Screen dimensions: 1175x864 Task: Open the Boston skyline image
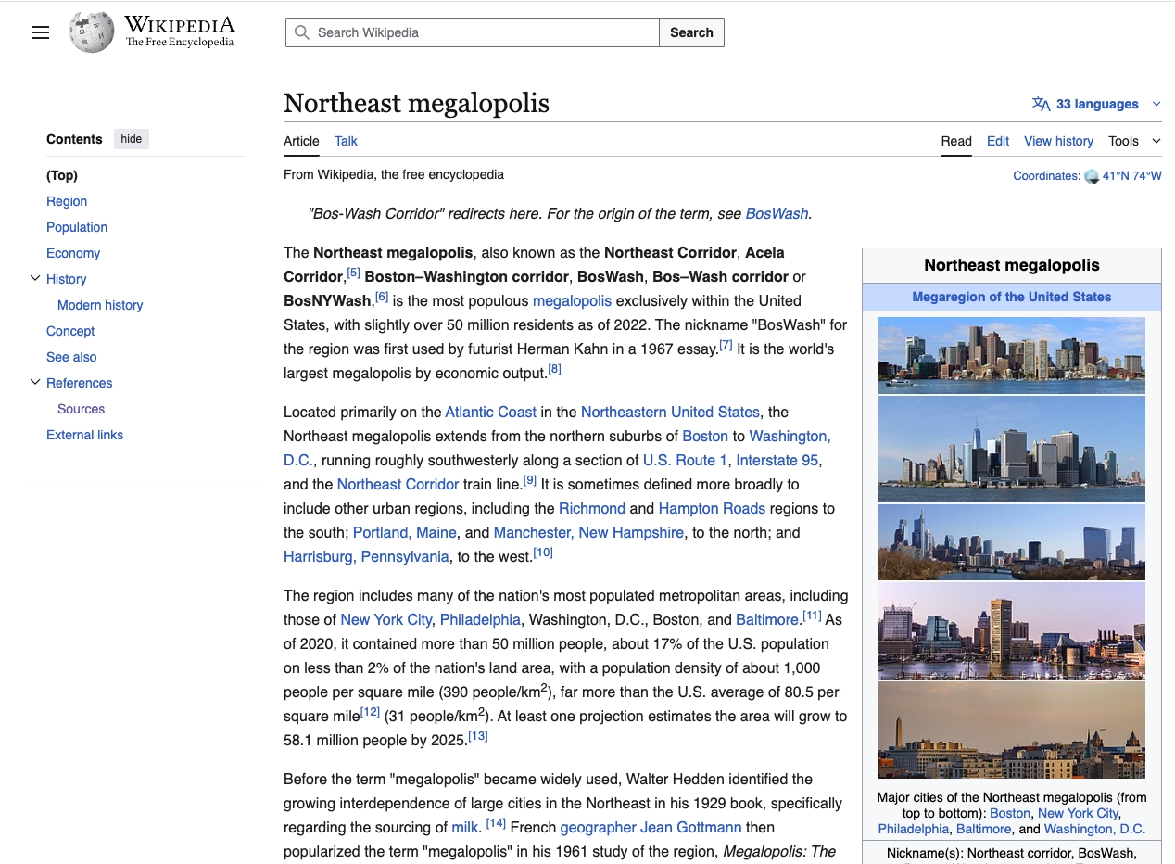[1011, 355]
